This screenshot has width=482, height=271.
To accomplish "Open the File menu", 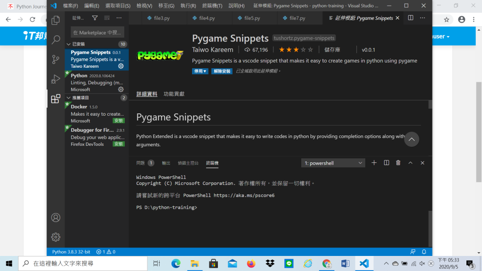I will click(x=71, y=6).
